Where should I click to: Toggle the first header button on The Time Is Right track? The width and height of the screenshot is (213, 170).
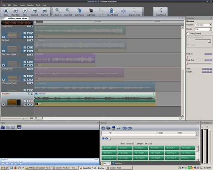[28, 55]
